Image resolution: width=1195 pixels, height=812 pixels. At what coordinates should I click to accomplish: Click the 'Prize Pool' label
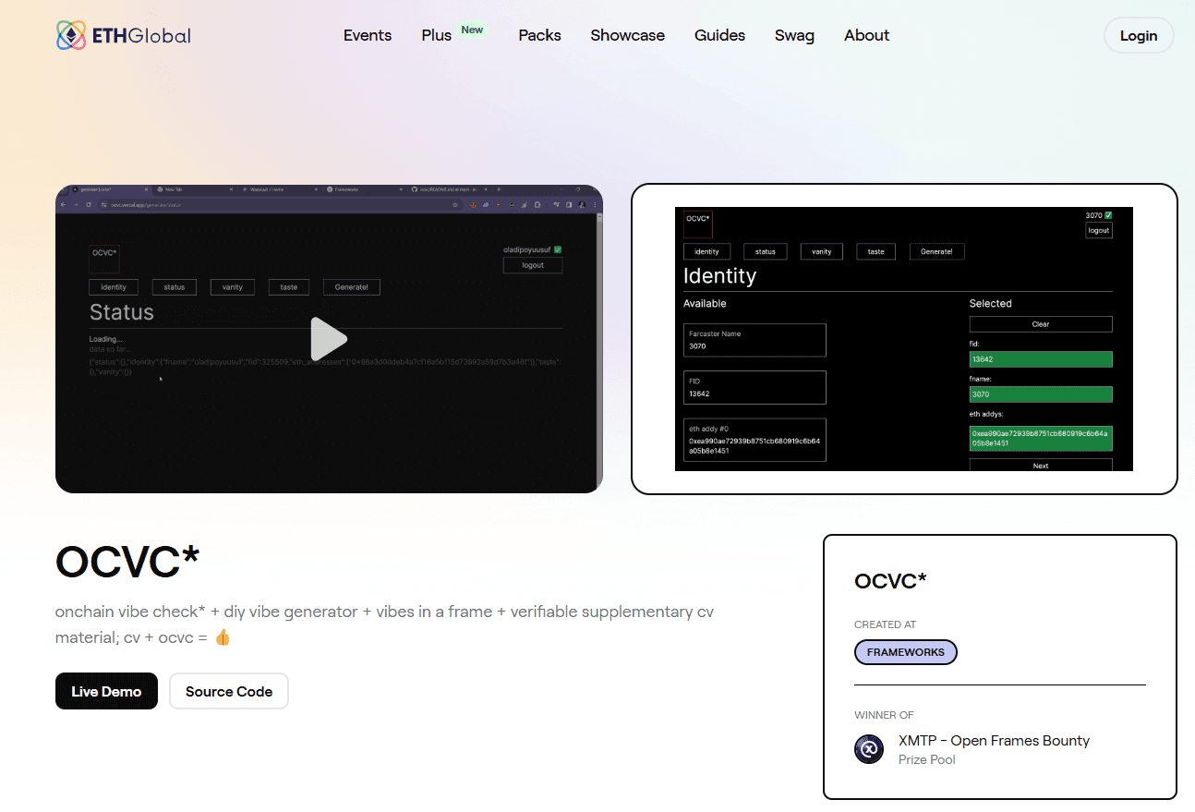click(927, 759)
